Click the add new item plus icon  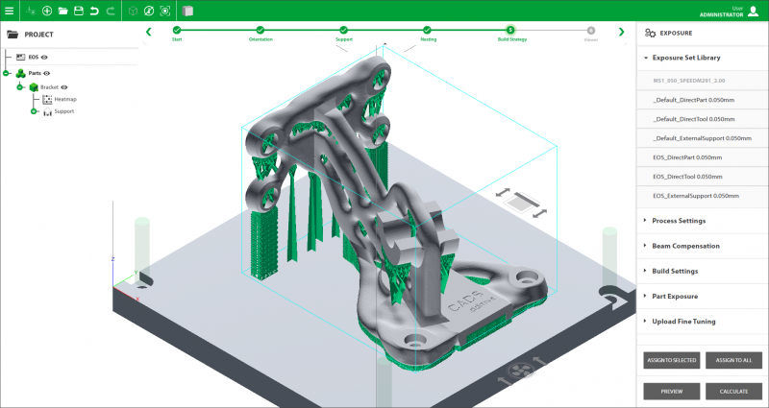[47, 11]
